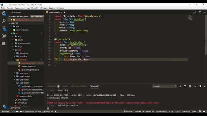This screenshot has width=207, height=116.
Task: Open the Вид menu
Action: point(28,8)
